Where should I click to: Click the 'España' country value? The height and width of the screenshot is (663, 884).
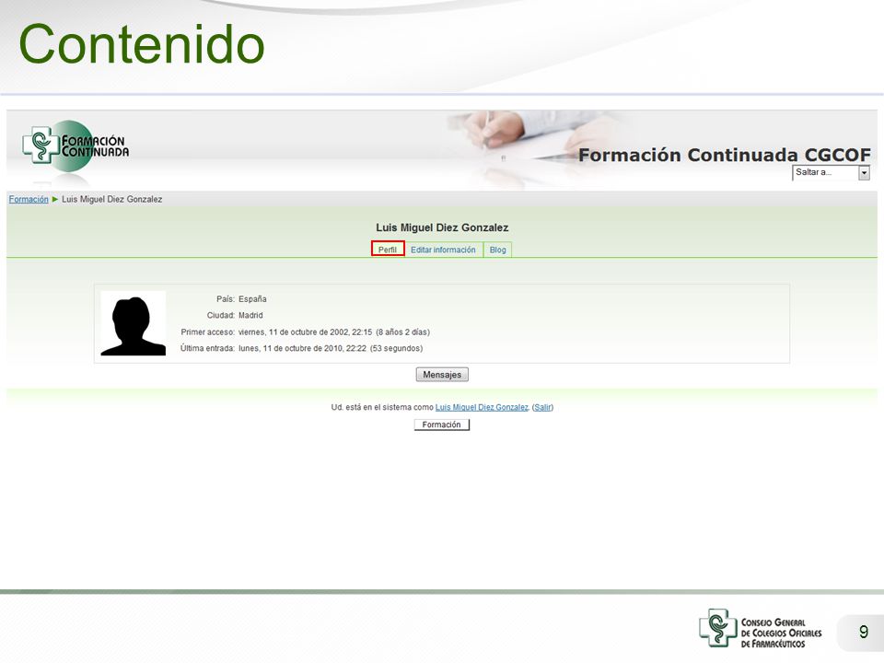pos(252,298)
